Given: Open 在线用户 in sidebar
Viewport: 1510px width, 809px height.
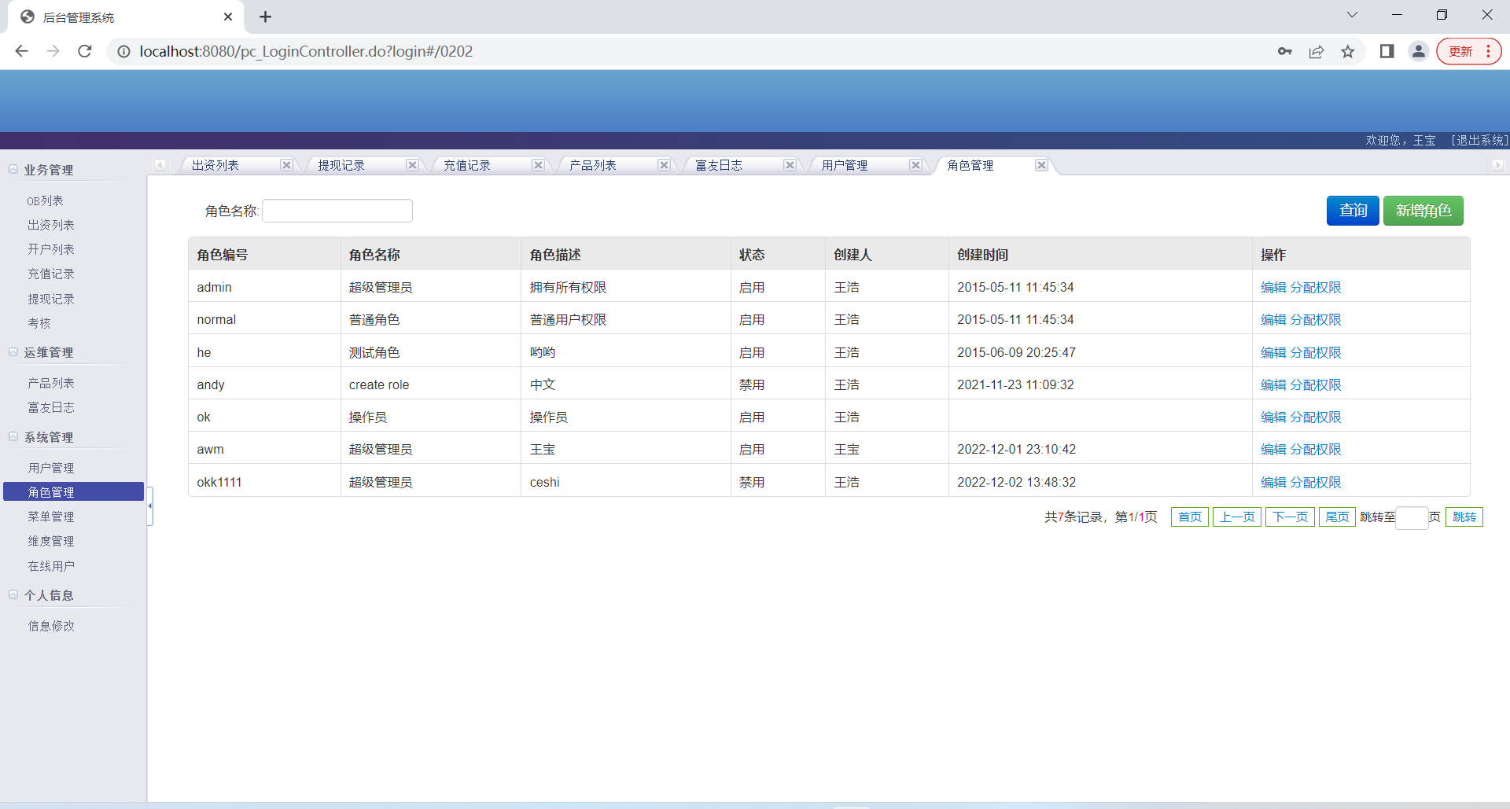Looking at the screenshot, I should 51,566.
